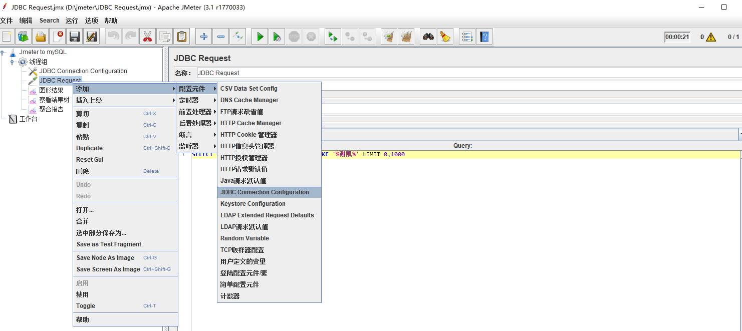Click Save As floppy-with-pencil icon
This screenshot has width=742, height=331.
click(92, 37)
